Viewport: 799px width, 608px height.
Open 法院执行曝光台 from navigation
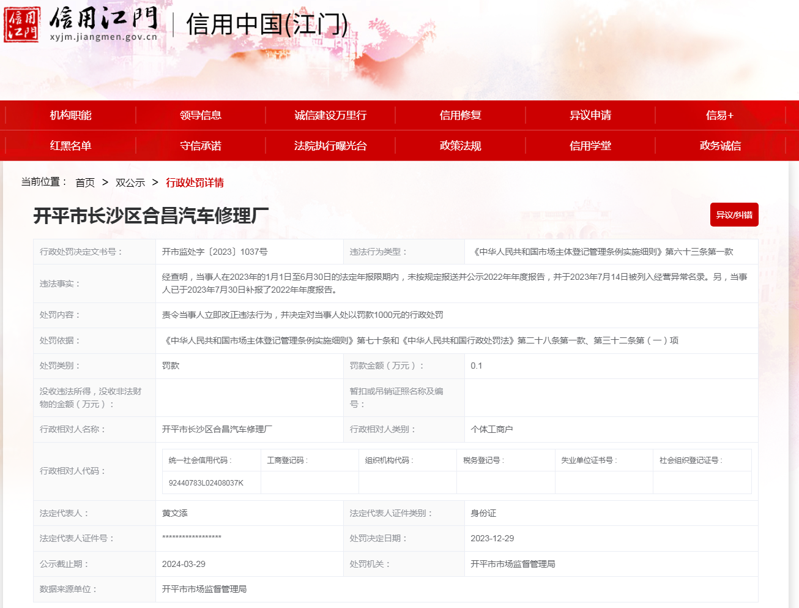(330, 146)
